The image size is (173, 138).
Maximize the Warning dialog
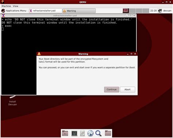click(131, 54)
